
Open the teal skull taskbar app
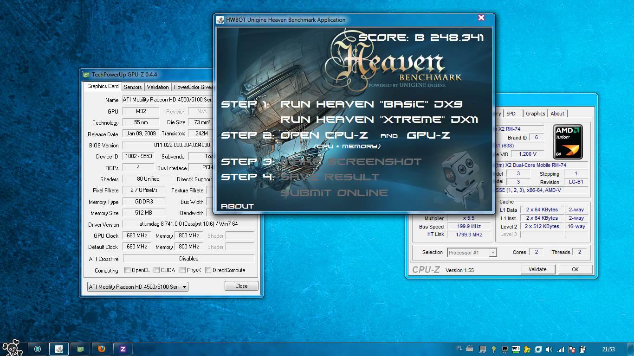click(38, 349)
